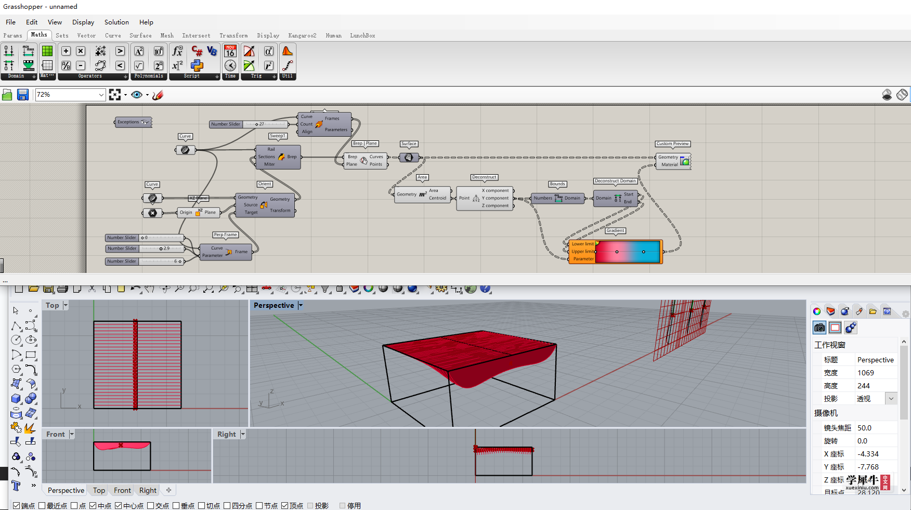Open the 72% canvas zoom dropdown
This screenshot has height=510, width=911.
coord(101,95)
